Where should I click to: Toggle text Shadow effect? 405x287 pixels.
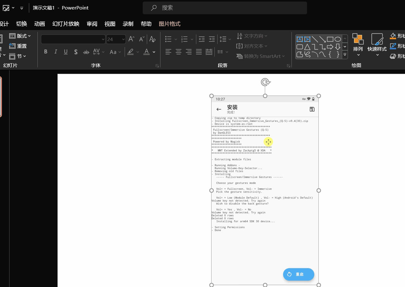[76, 52]
